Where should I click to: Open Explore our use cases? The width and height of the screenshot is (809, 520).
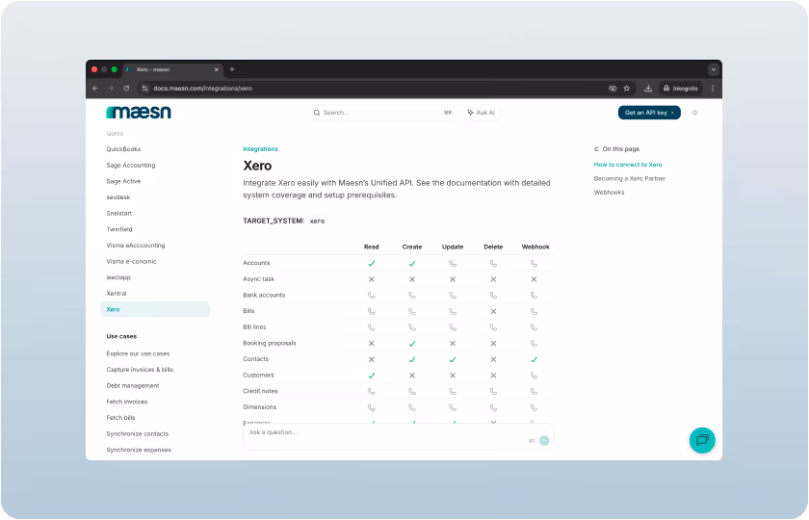coord(138,354)
